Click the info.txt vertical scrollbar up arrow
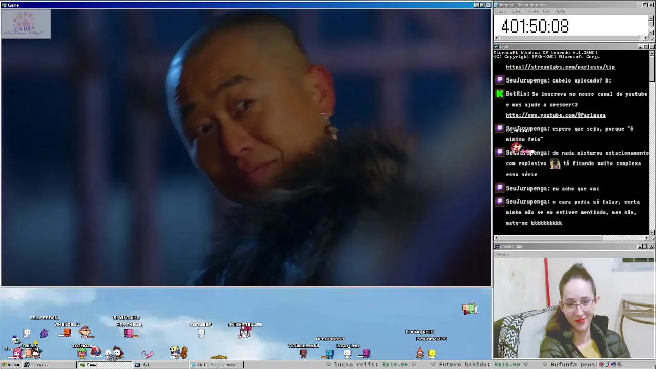Viewport: 656px width, 369px height. click(x=651, y=18)
